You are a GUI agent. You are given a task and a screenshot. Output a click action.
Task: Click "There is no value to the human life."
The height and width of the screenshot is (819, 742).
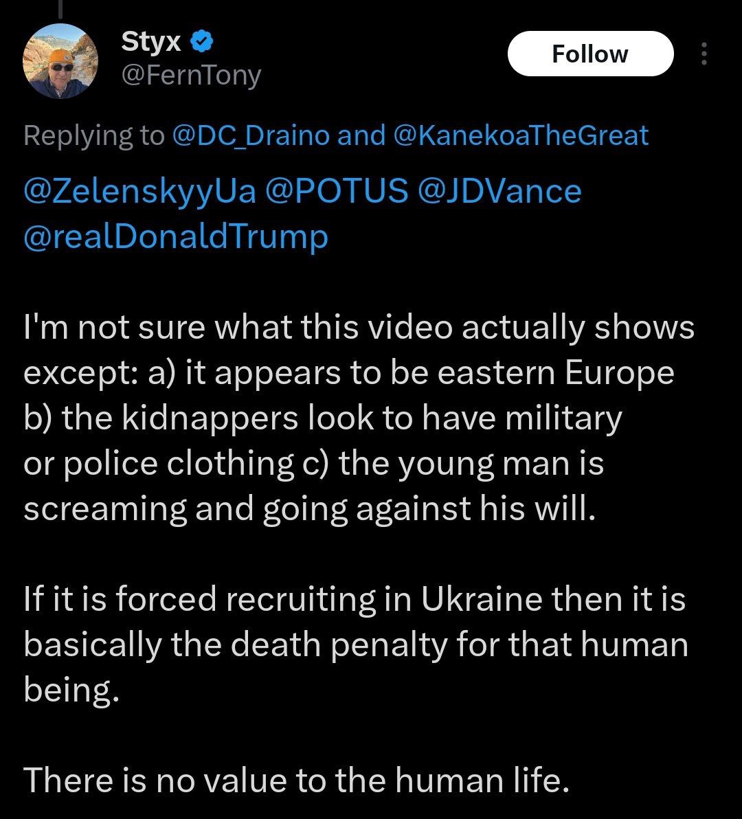point(297,780)
